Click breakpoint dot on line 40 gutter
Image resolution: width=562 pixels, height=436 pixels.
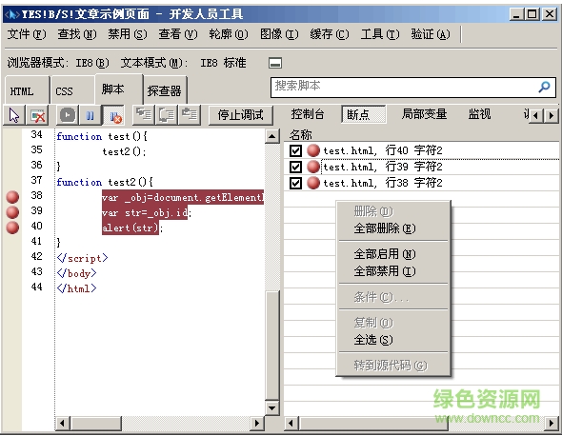click(x=12, y=228)
